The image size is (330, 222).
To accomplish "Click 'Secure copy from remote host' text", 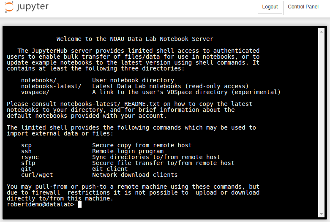I will 142,145.
